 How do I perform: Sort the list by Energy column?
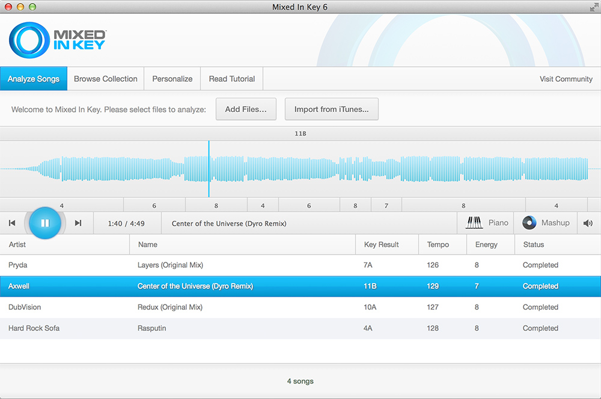[486, 244]
